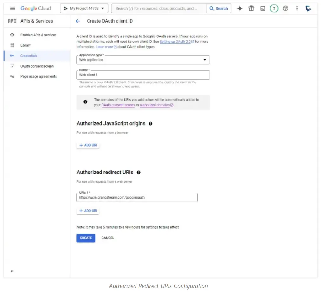Click into the resource search box
Image resolution: width=324 pixels, height=294 pixels.
(159, 9)
